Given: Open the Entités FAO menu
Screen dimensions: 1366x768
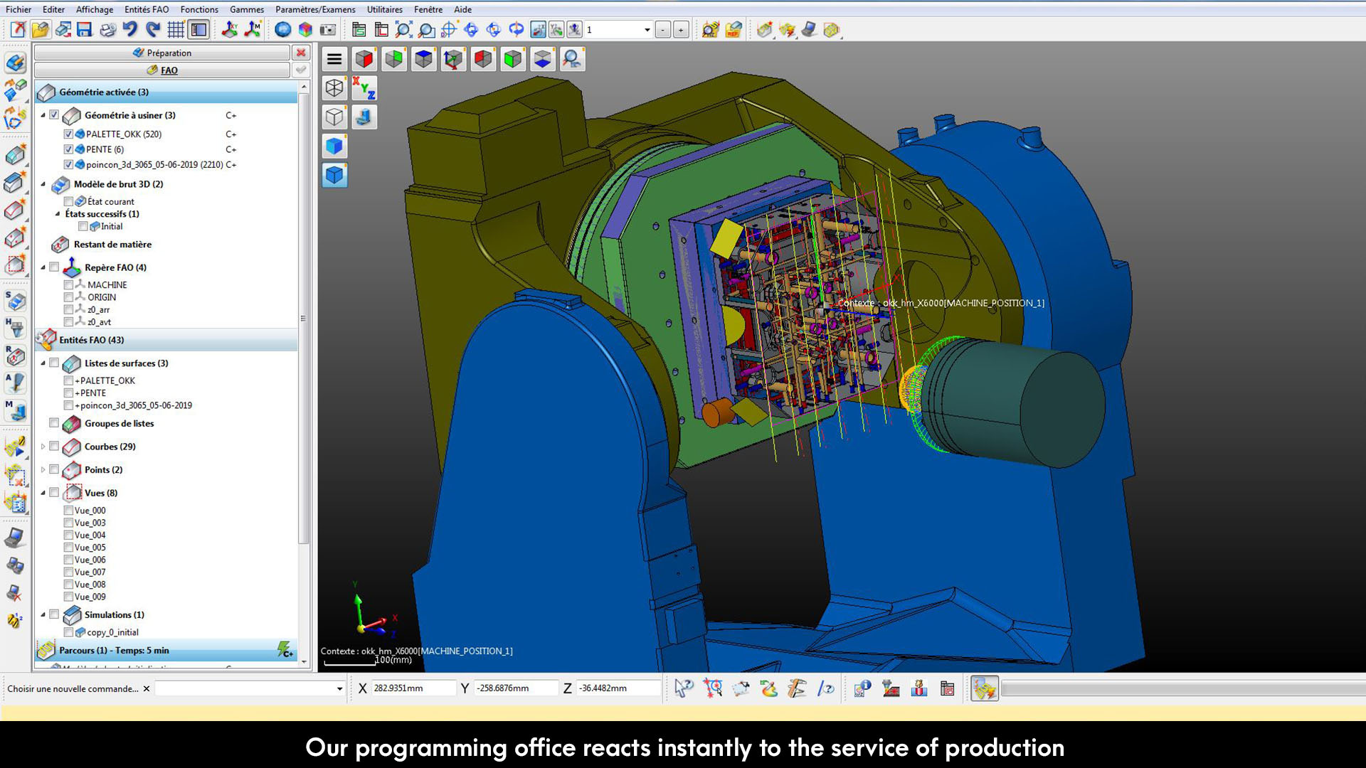Looking at the screenshot, I should [147, 9].
